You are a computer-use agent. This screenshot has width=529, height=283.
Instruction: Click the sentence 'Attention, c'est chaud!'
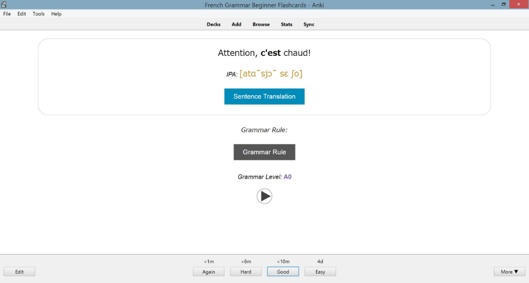pyautogui.click(x=264, y=53)
